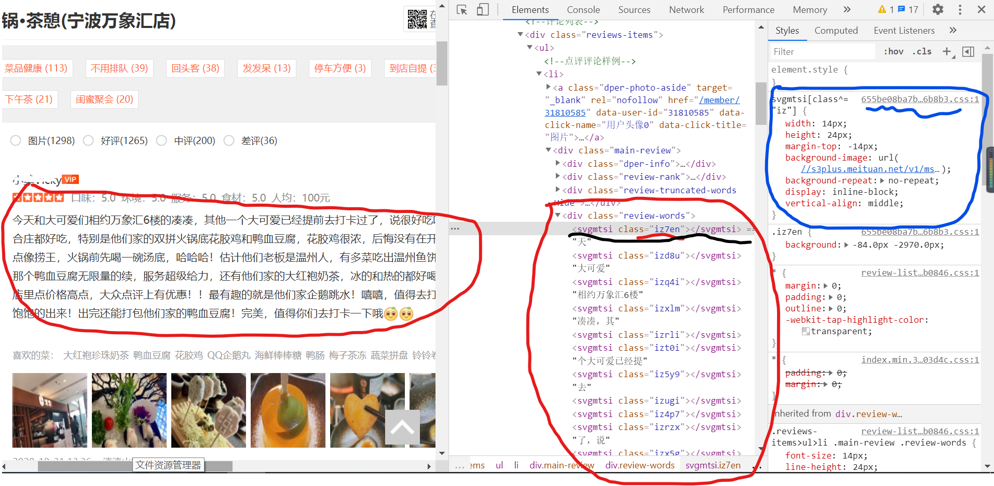The width and height of the screenshot is (994, 486).
Task: Click the back-to-top arrow button
Action: click(x=402, y=427)
